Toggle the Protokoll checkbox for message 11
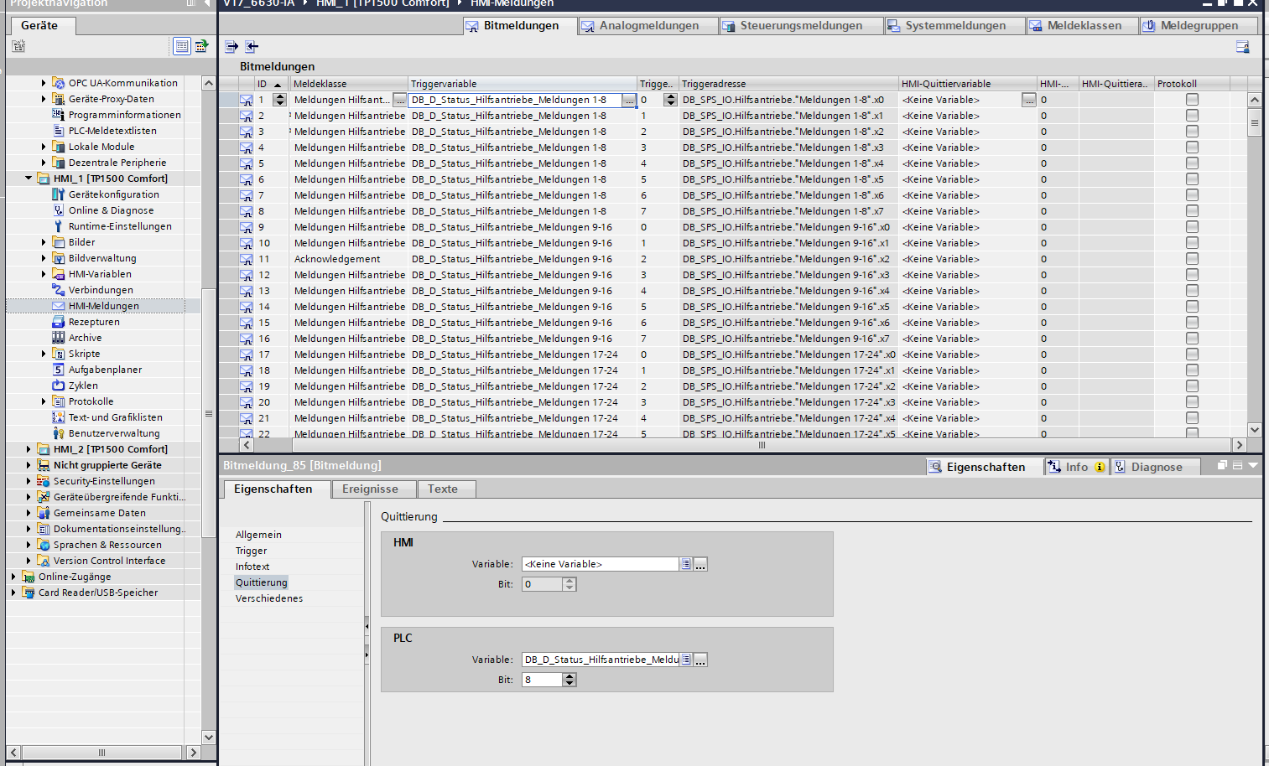Screen dimensions: 1269x766 [x=1192, y=259]
